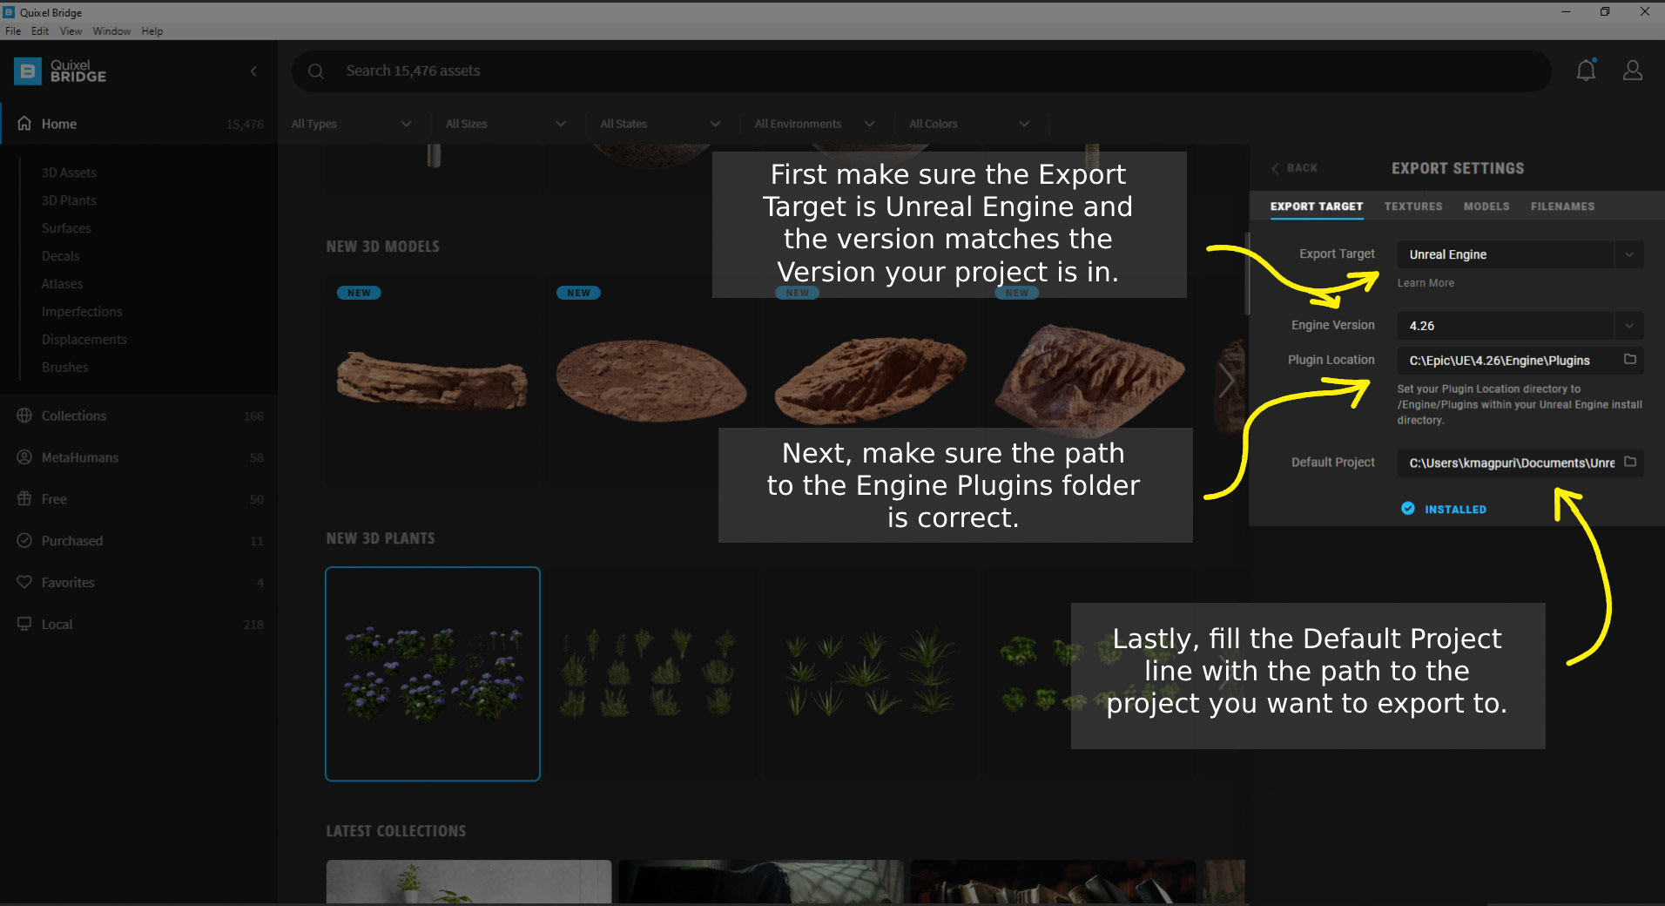Click the Purchased checkmark icon

coord(24,540)
